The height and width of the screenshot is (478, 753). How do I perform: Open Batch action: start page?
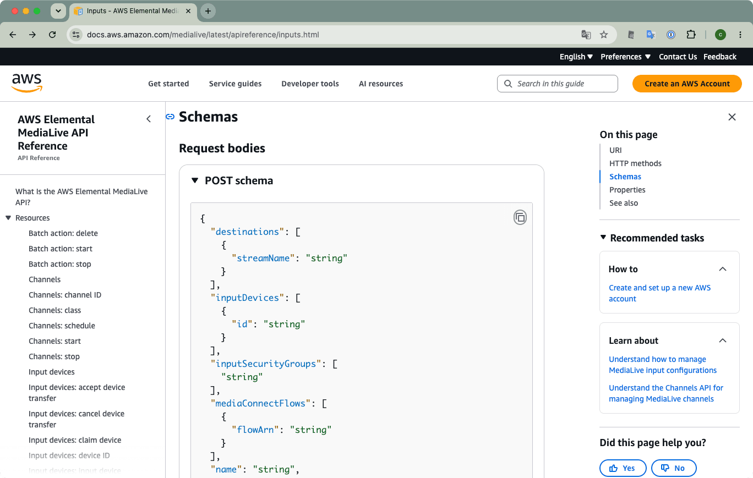point(61,249)
